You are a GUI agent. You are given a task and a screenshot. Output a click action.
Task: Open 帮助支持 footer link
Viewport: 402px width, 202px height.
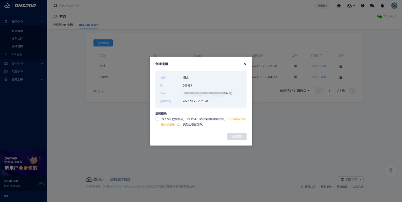pos(326,187)
